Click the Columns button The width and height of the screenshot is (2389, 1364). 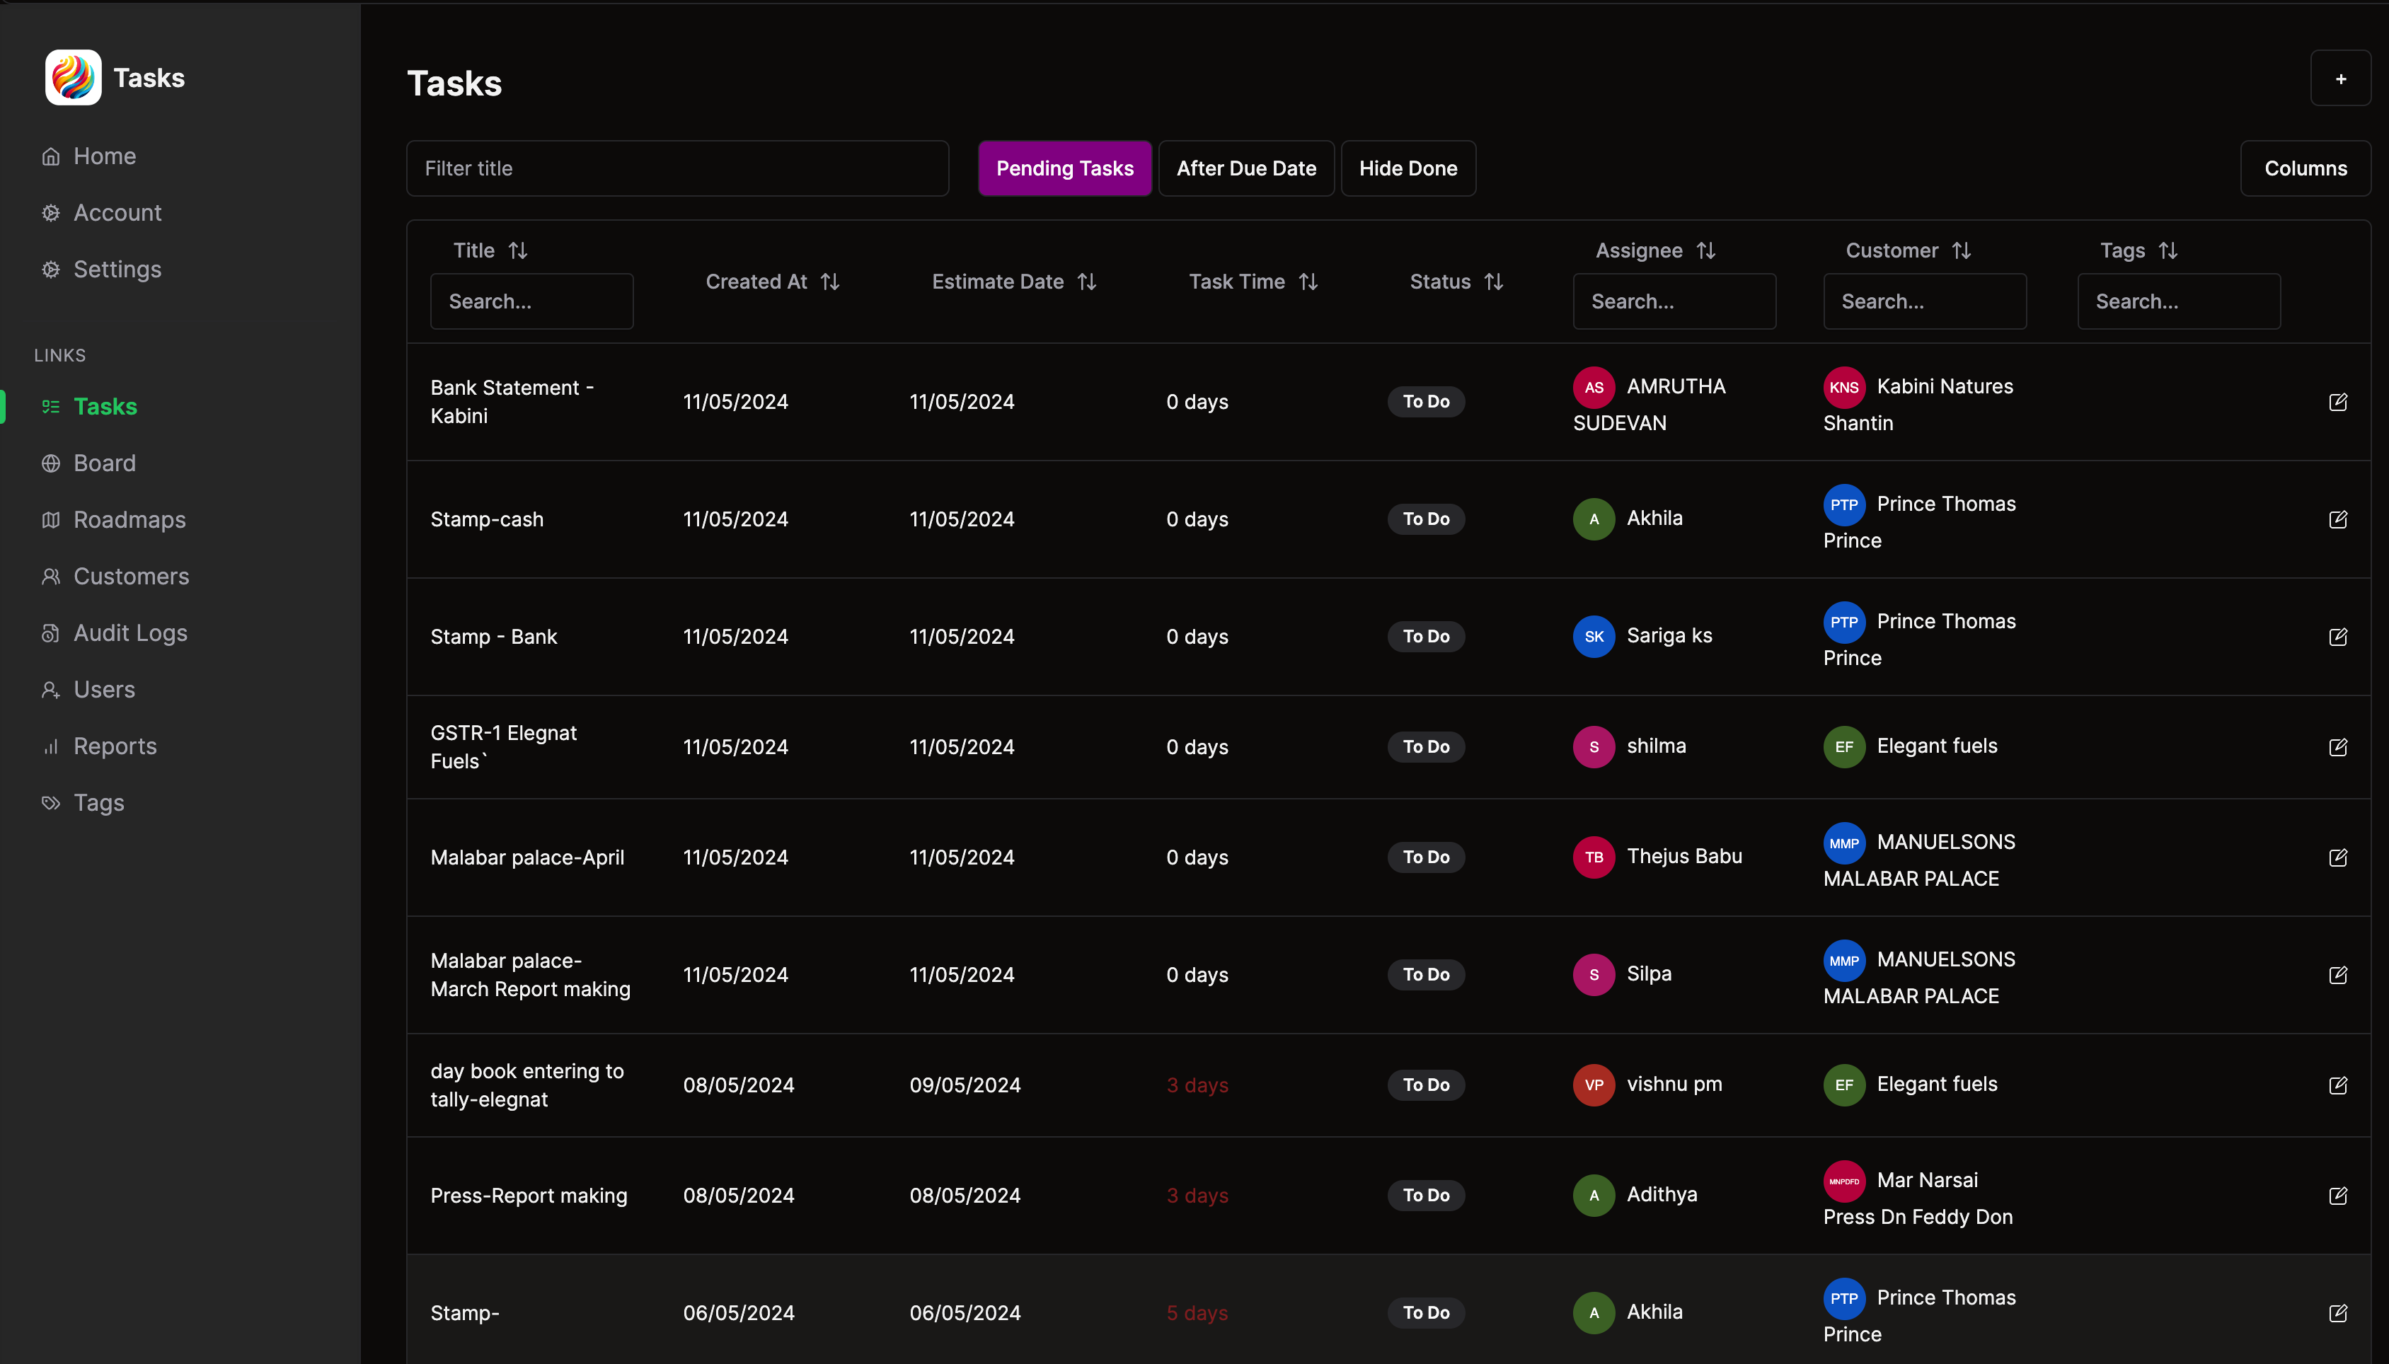(2305, 168)
